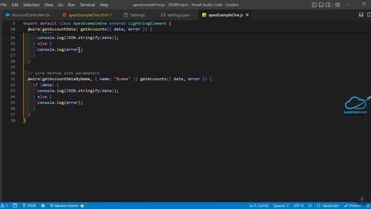Click the Apex cloud icon on AccountController.cls tab
The width and height of the screenshot is (371, 209).
click(8, 15)
